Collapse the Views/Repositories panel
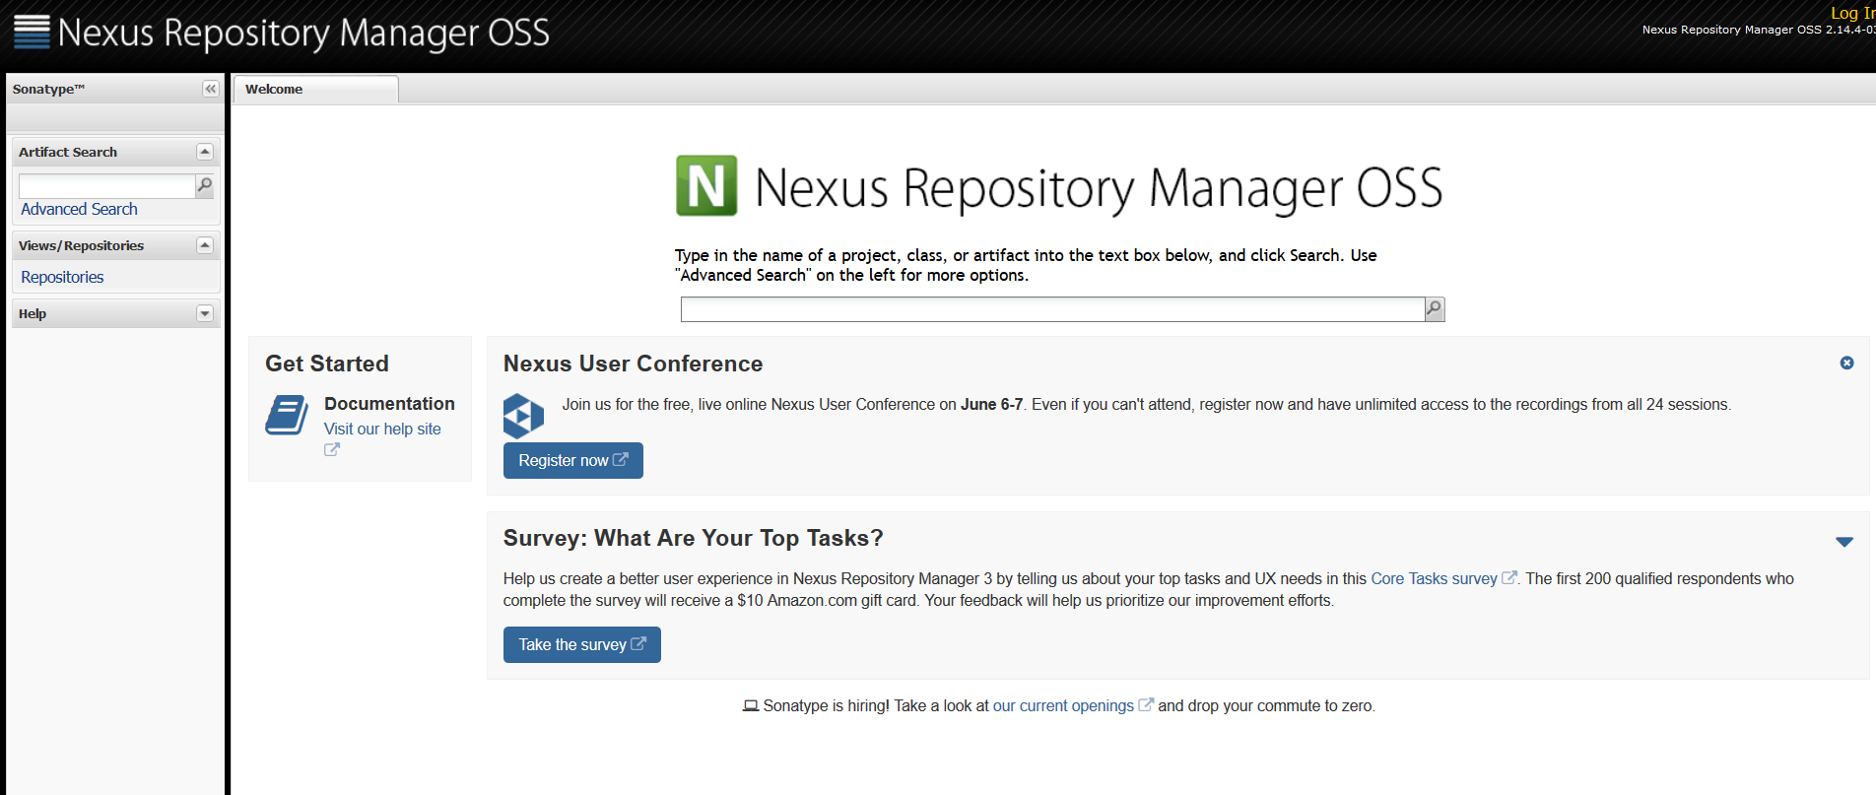The height and width of the screenshot is (795, 1876). click(205, 245)
